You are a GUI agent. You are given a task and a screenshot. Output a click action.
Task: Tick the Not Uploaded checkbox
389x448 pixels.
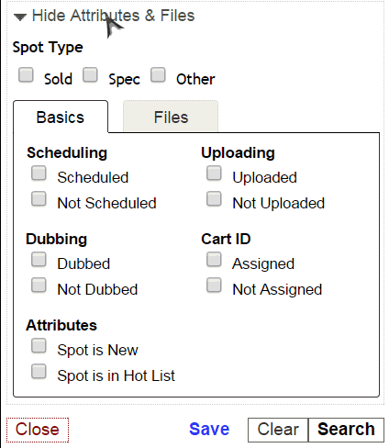click(x=214, y=199)
